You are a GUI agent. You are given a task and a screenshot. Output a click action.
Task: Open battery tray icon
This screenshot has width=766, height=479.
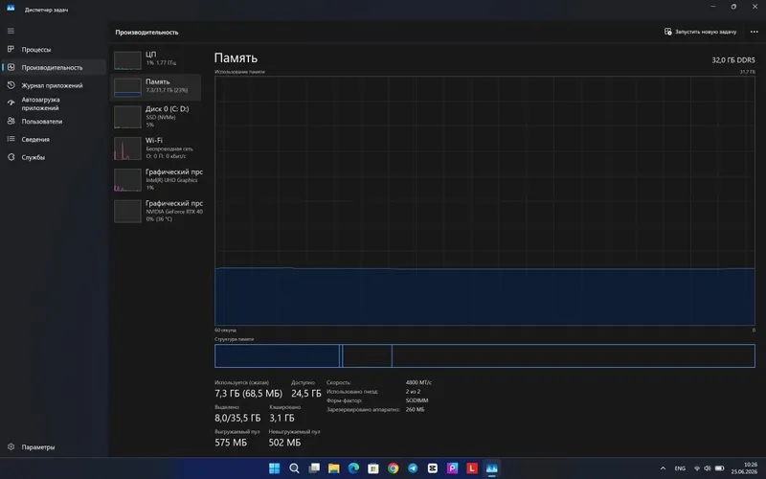(719, 468)
